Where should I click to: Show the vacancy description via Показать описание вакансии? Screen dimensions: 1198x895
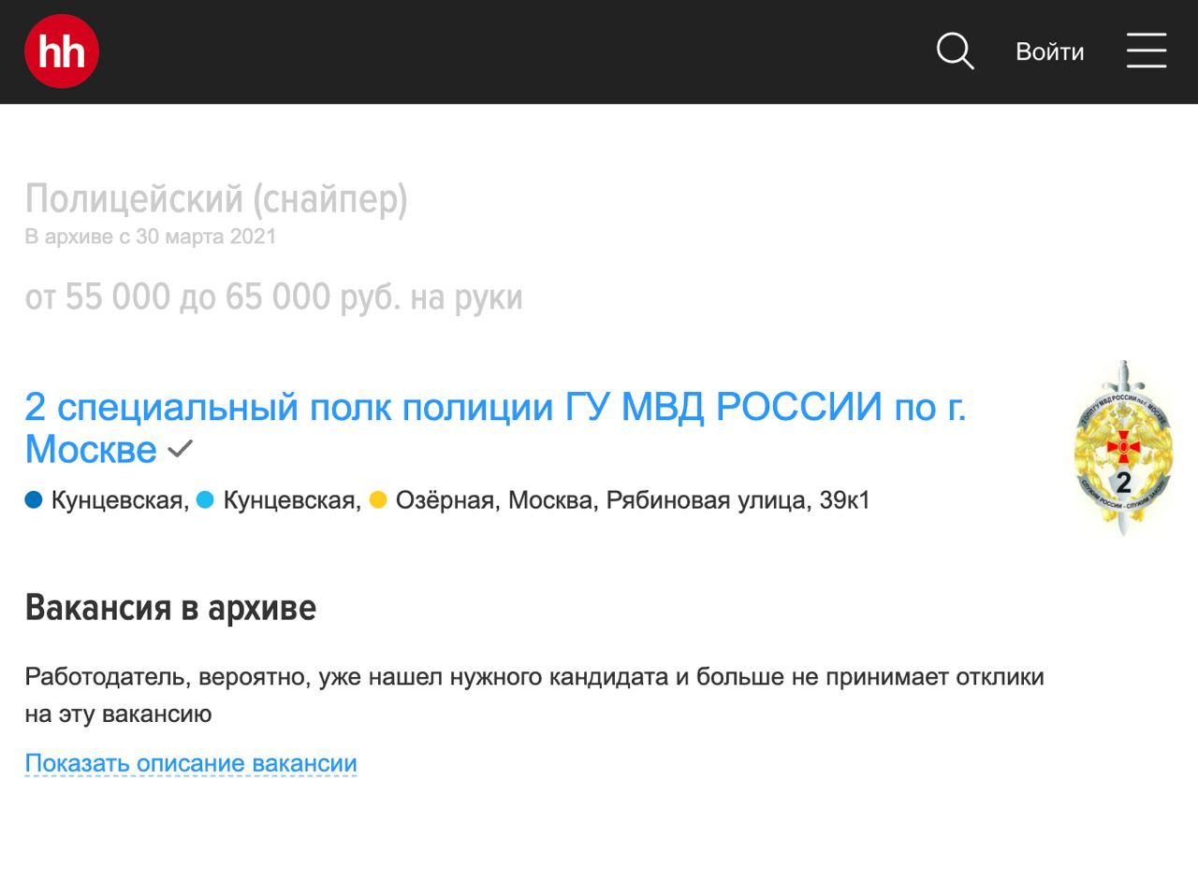(191, 763)
